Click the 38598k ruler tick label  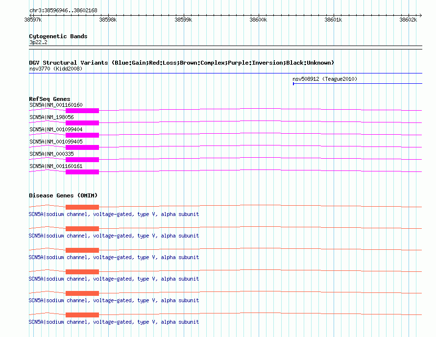[108, 20]
